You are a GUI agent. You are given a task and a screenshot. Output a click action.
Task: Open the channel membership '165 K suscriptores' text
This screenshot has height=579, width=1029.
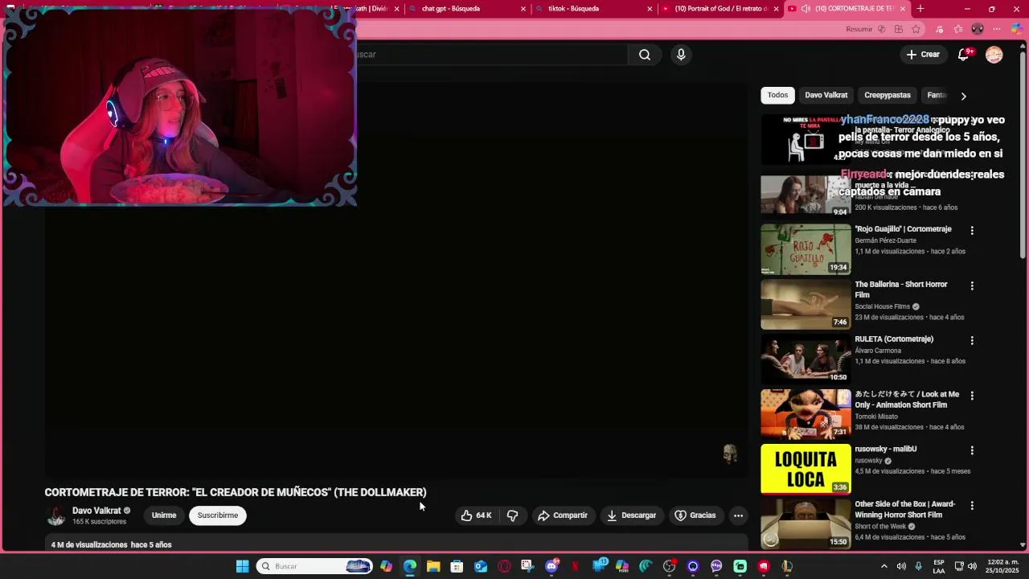click(x=100, y=522)
